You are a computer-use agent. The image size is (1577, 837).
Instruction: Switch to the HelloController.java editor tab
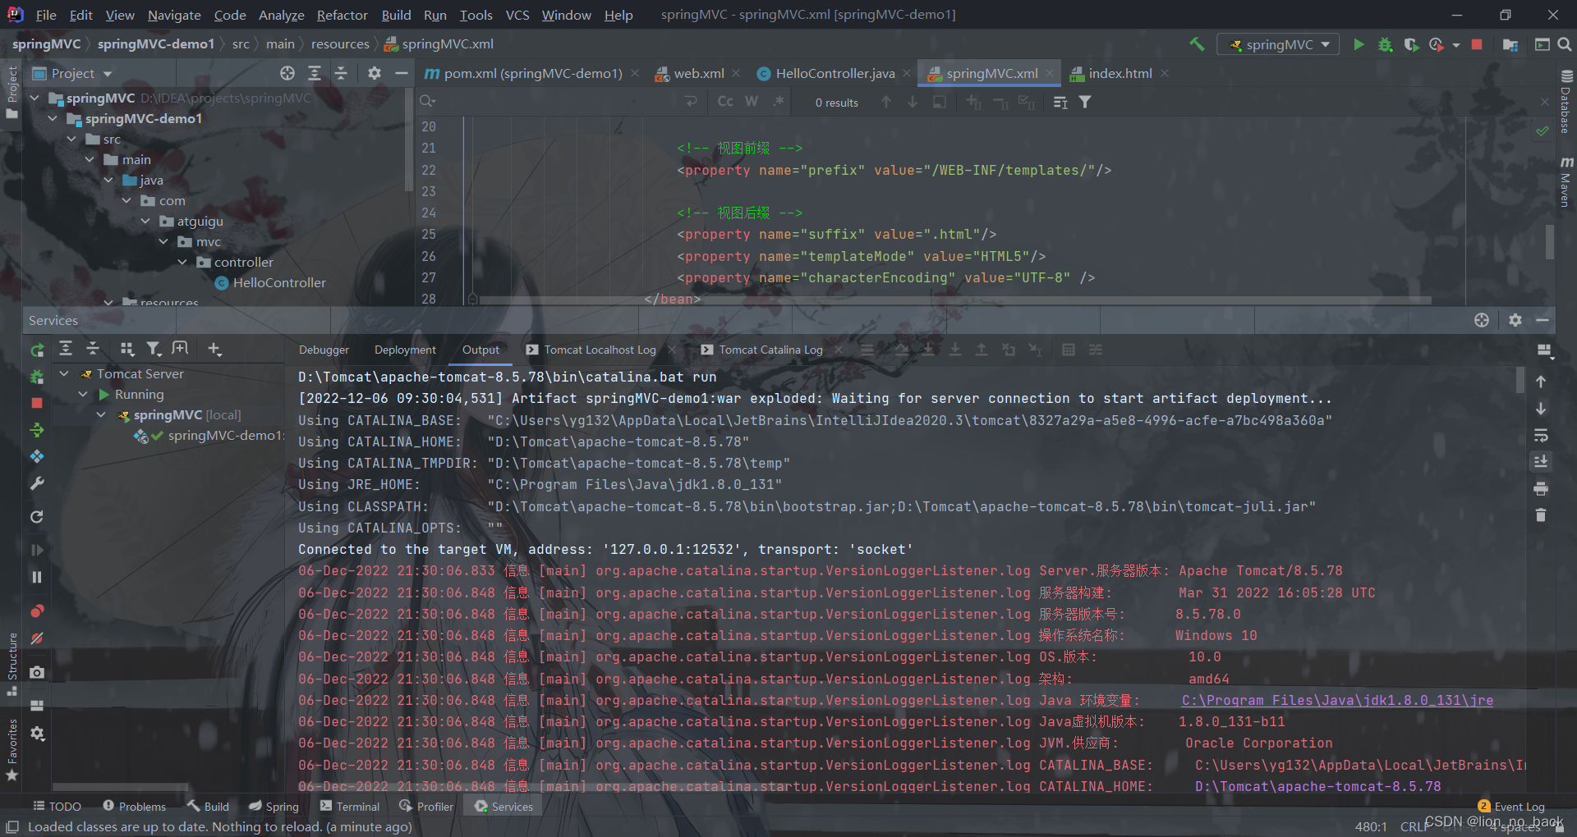coord(834,73)
